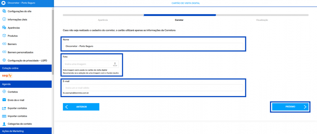Click the upload icon in Foto field

(x=115, y=64)
